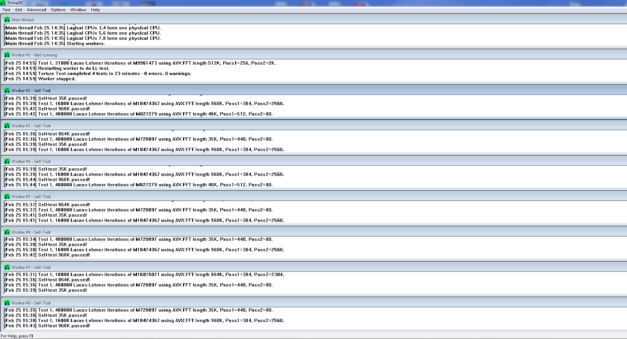The image size is (627, 339).
Task: Click the Worker #4 window icon
Action: click(7, 162)
